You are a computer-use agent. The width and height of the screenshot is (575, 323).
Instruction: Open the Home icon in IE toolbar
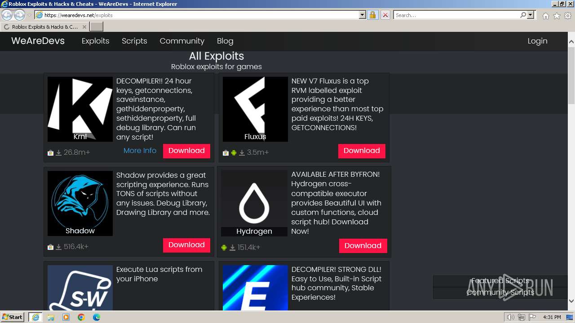coord(545,16)
